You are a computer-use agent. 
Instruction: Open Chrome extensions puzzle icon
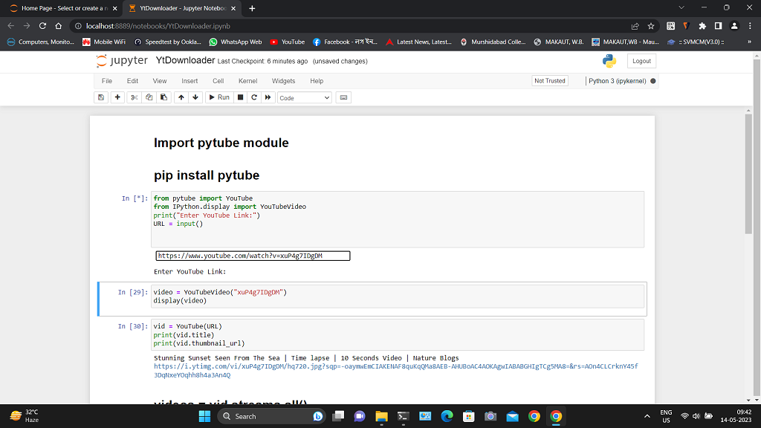(x=702, y=26)
